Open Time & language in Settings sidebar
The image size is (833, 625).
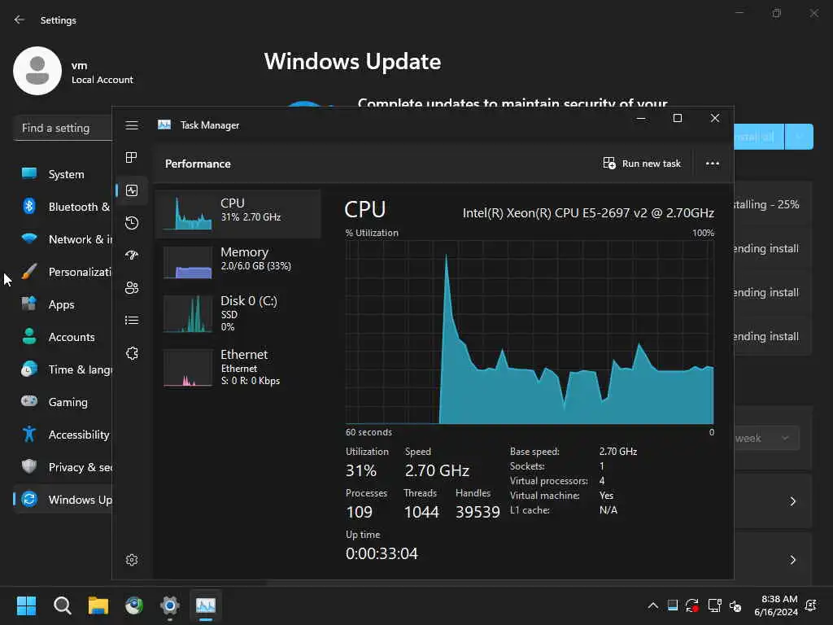pos(63,370)
